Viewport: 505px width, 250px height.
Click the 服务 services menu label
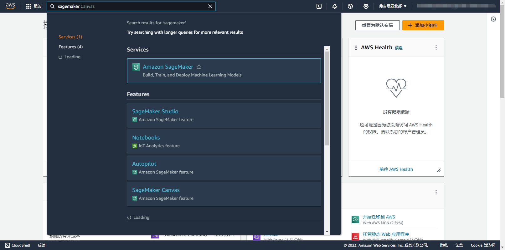[38, 6]
